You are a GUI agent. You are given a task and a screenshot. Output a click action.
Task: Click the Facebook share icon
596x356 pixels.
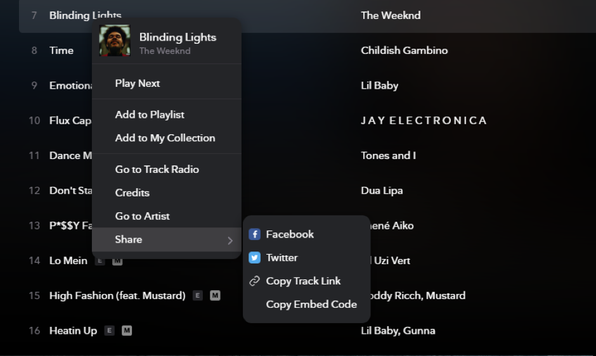pyautogui.click(x=254, y=234)
